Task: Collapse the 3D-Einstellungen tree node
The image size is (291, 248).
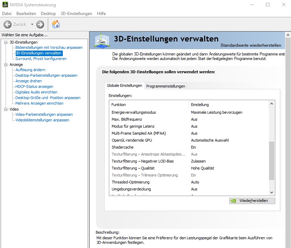Action: [6, 42]
